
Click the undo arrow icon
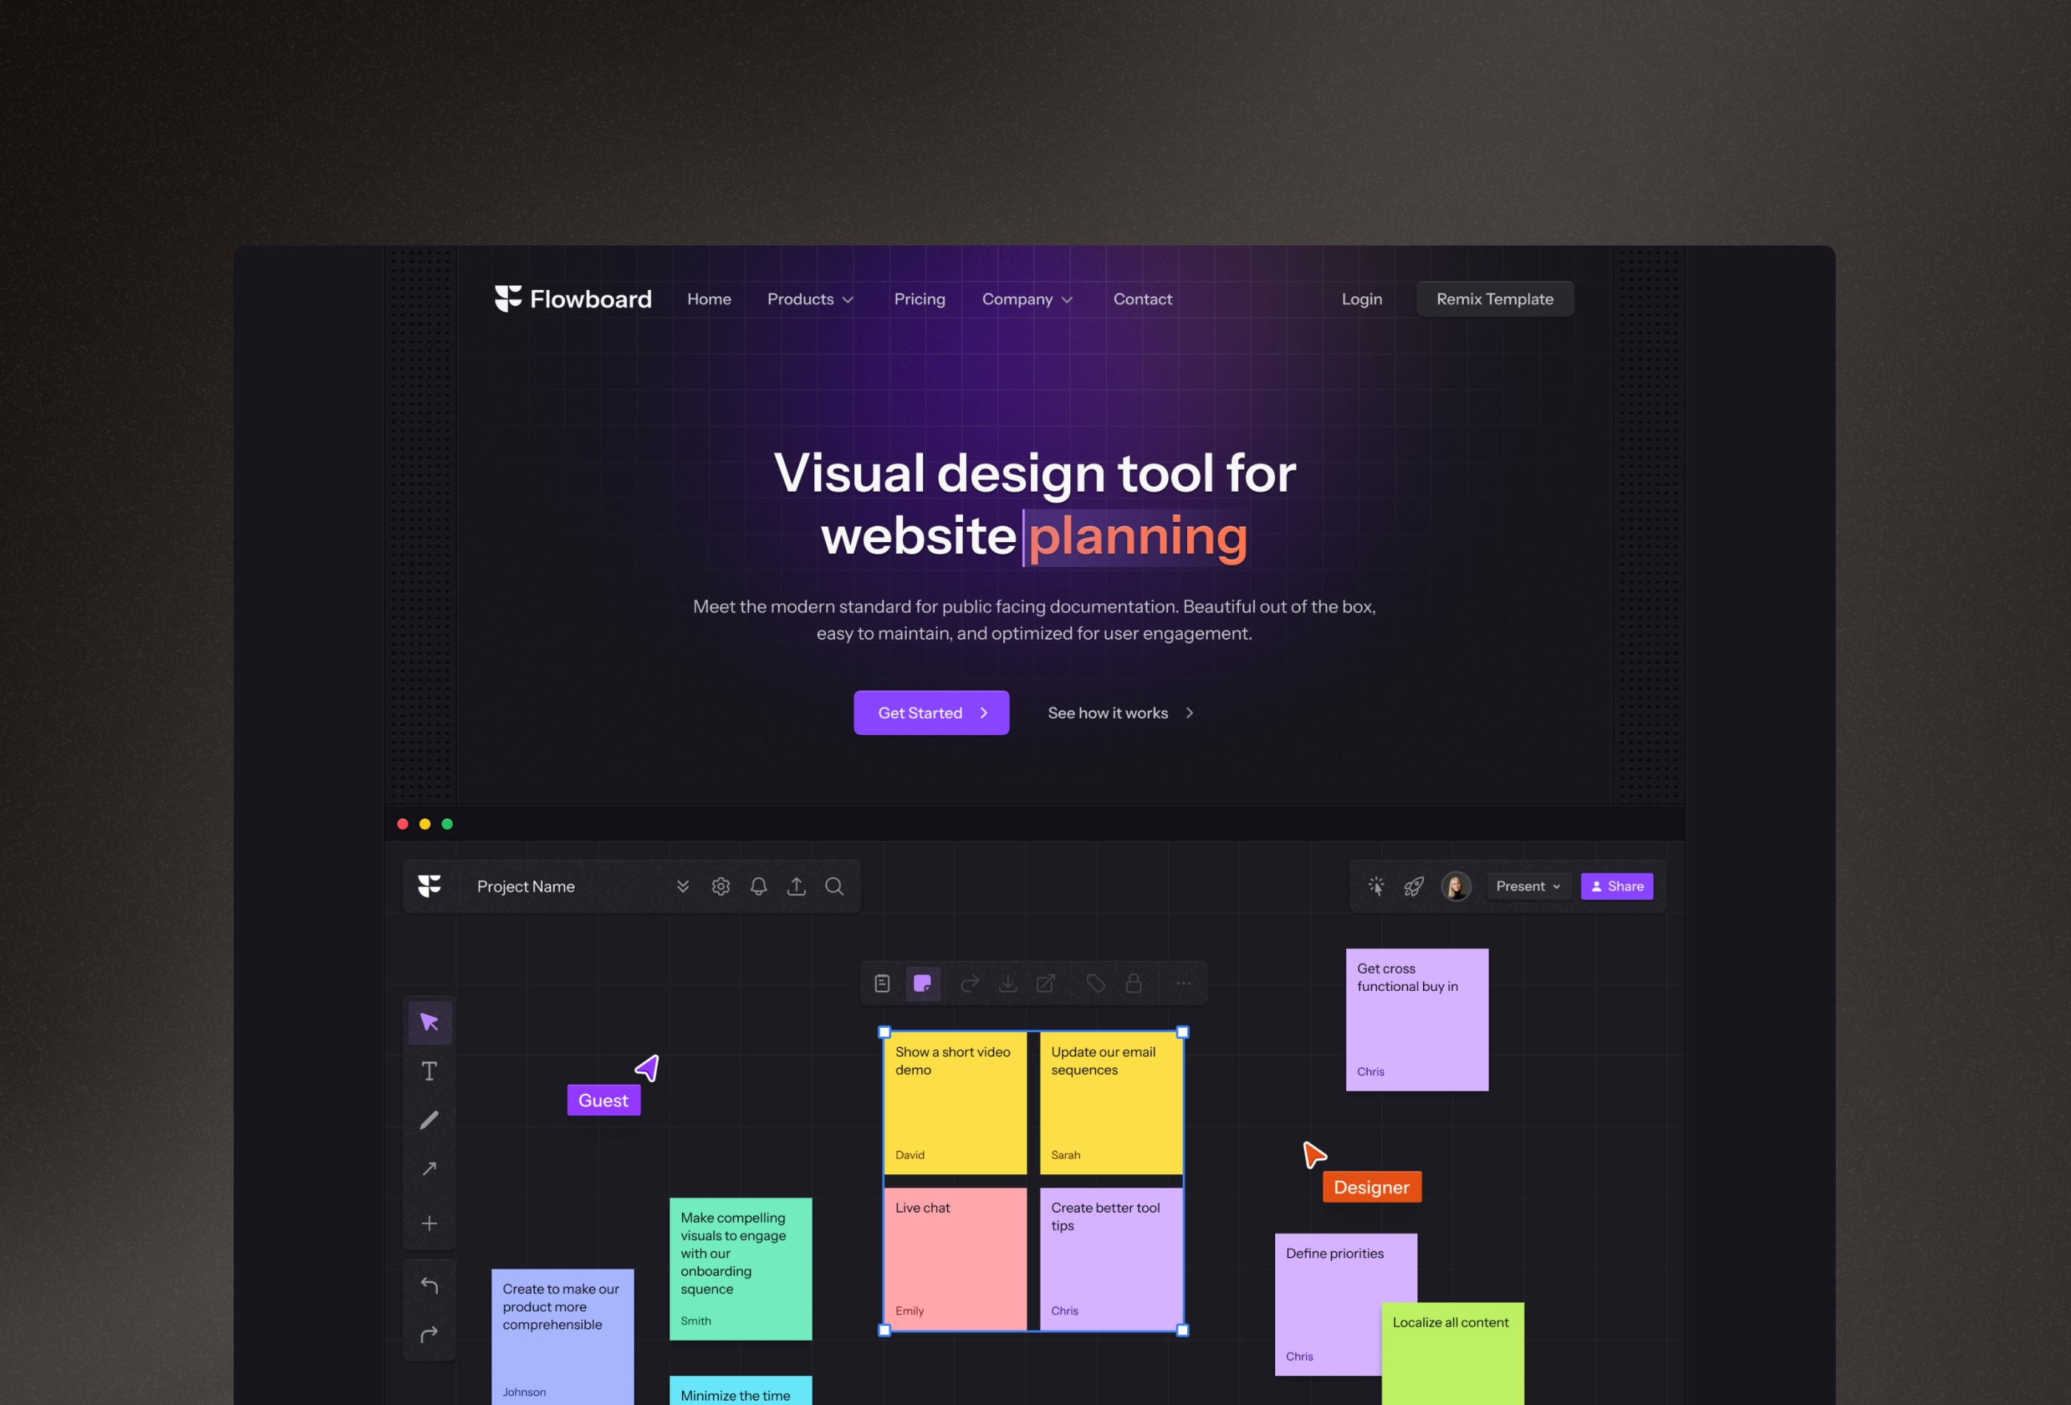coord(430,1284)
